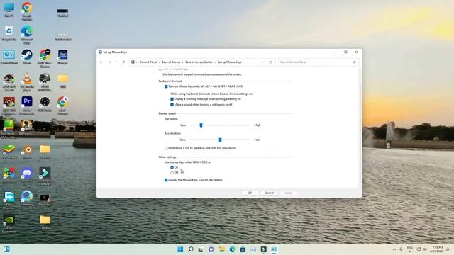Open the Recycle Bin desktop icon

tap(9, 33)
